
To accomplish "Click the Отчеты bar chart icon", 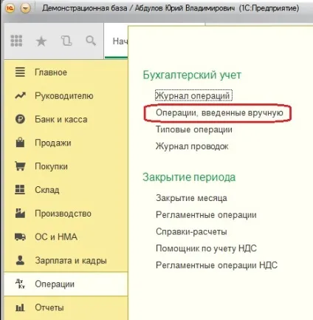I will (x=20, y=307).
